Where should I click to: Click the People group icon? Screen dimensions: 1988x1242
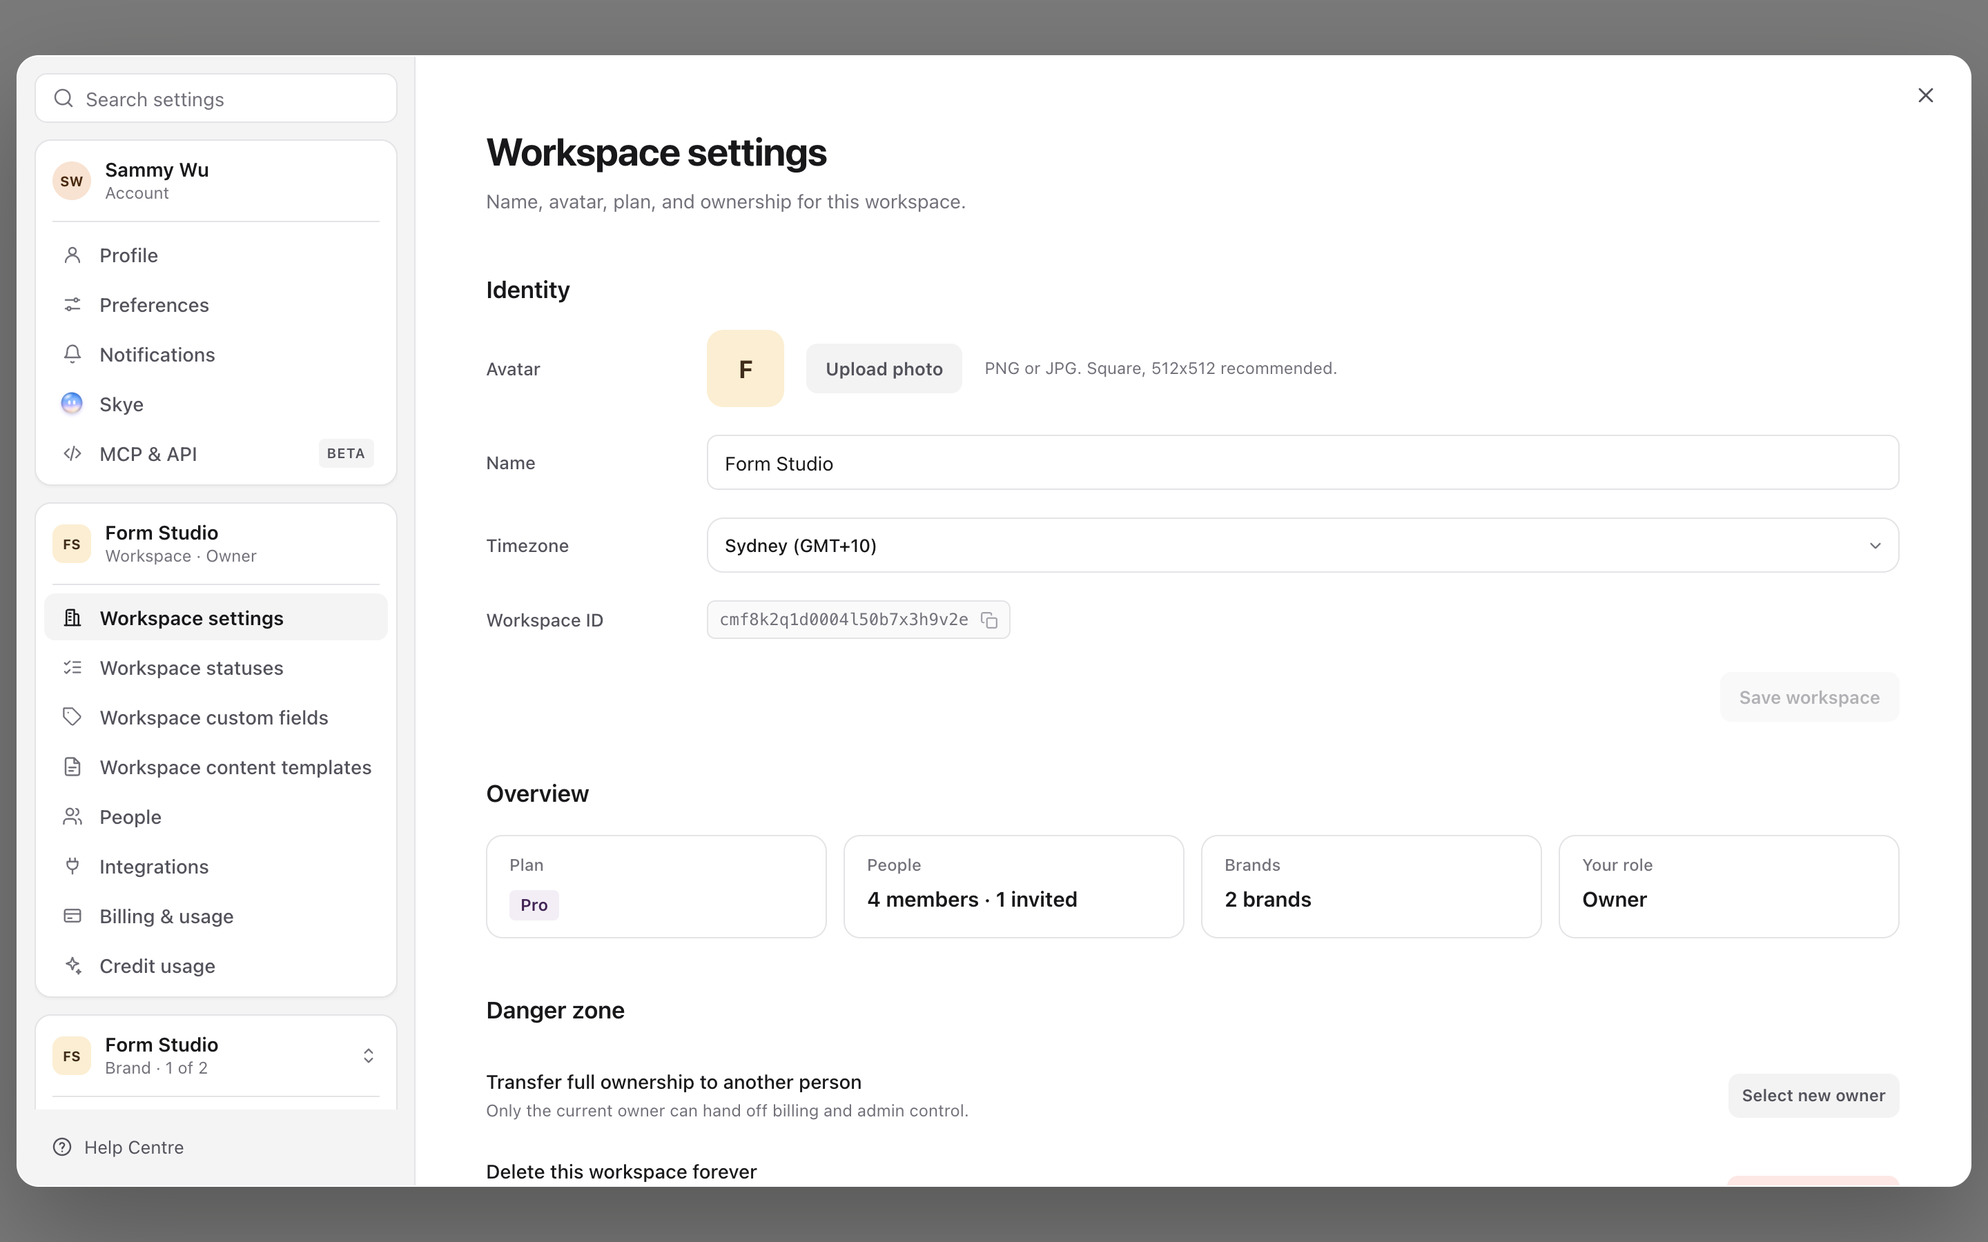click(72, 816)
